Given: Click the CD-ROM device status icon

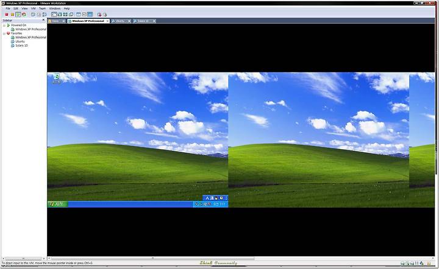Looking at the screenshot, I should tap(407, 263).
